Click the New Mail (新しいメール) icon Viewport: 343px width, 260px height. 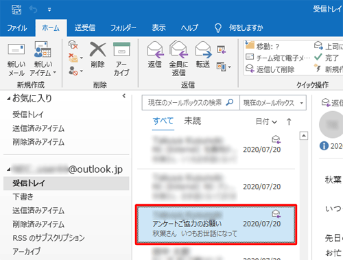coord(16,49)
